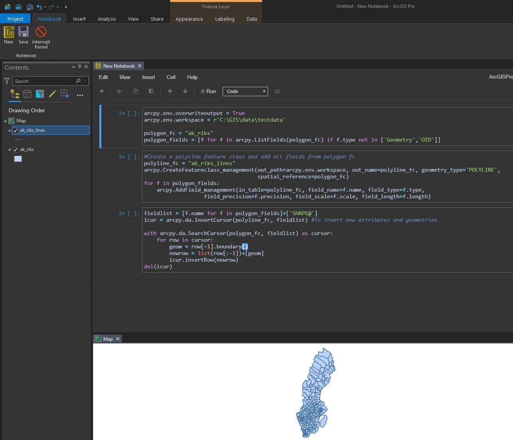Select the Notebook ribbon tab

[x=49, y=19]
